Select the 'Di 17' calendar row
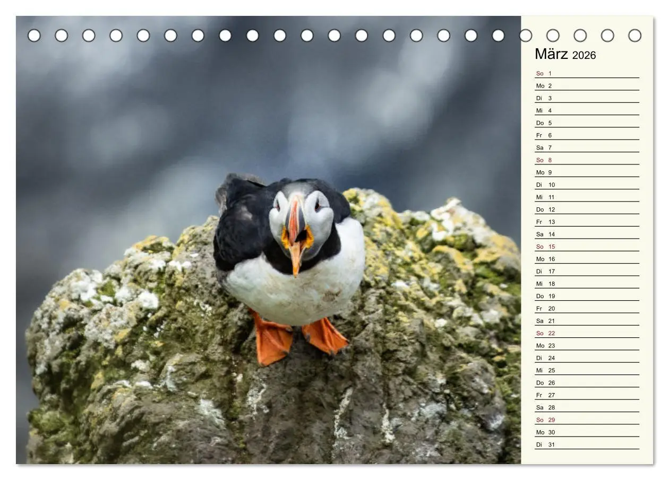The width and height of the screenshot is (669, 480). (587, 271)
